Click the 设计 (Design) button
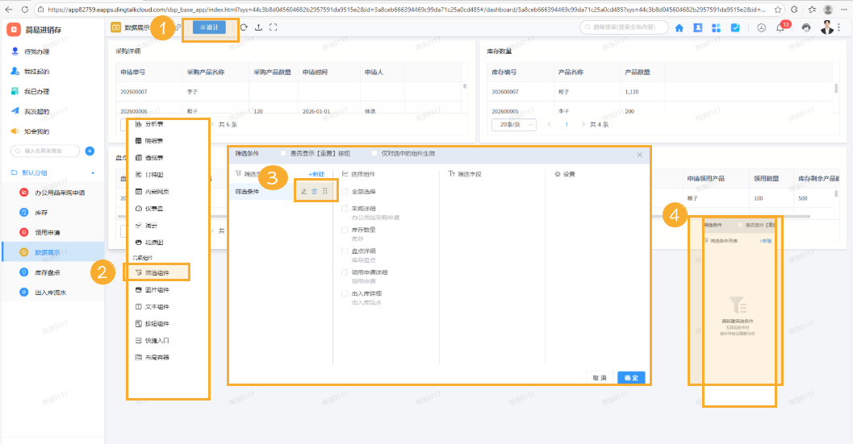 (x=210, y=27)
